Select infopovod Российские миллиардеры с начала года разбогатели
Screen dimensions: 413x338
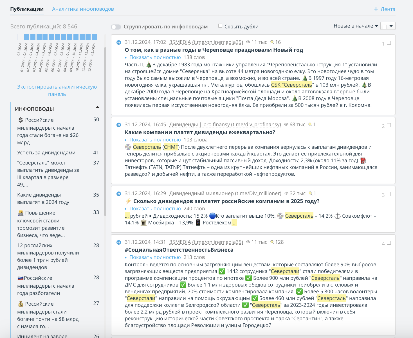pos(46,286)
